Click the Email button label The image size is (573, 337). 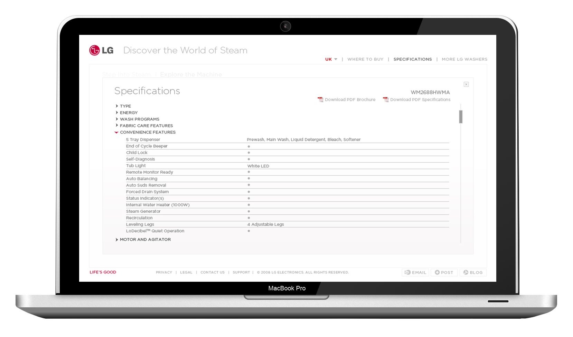419,272
